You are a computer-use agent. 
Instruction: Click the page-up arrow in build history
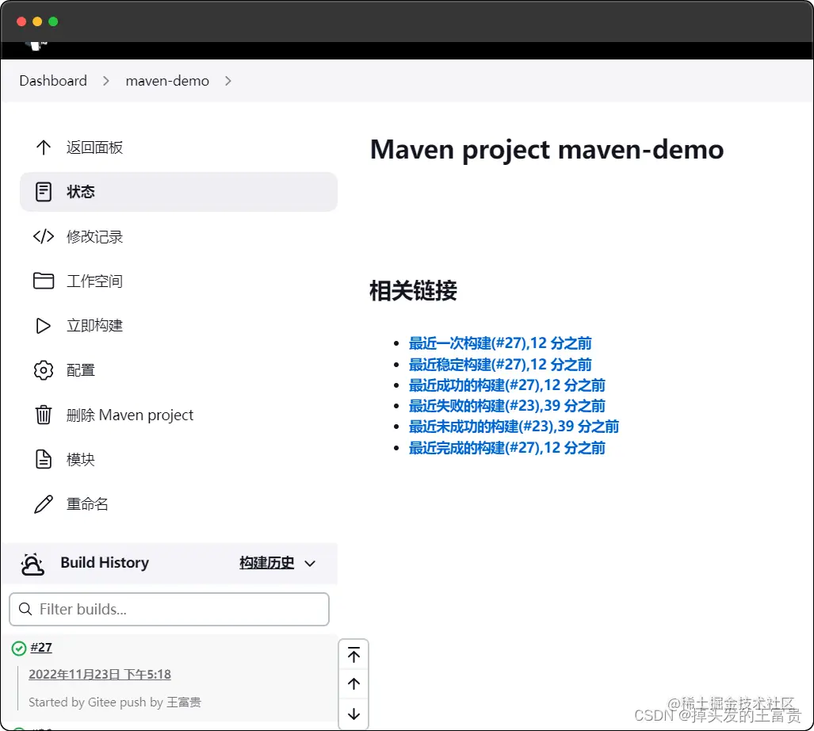coord(354,683)
